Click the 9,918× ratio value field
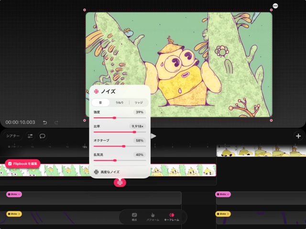Viewport: 306px width, 229px height. pyautogui.click(x=138, y=126)
